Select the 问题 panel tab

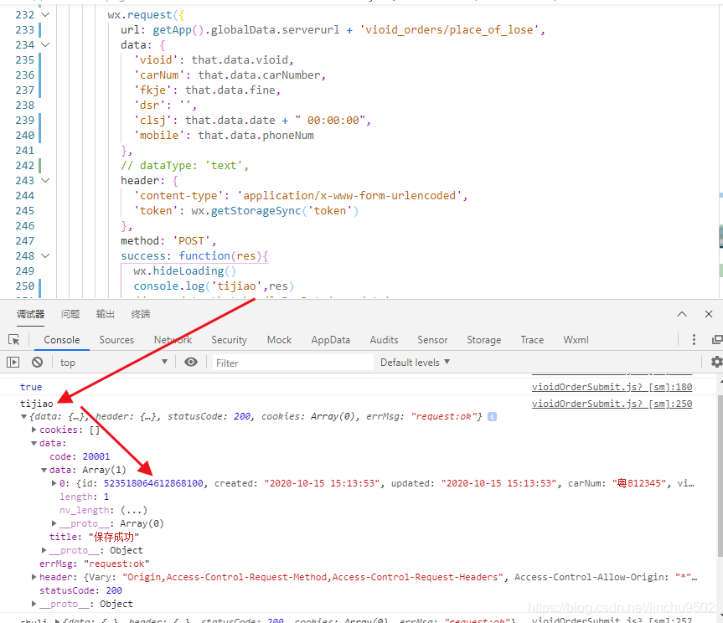click(70, 314)
